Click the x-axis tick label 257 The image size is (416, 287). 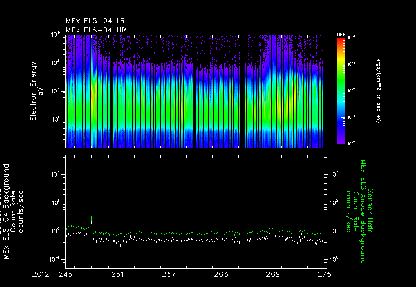click(169, 274)
